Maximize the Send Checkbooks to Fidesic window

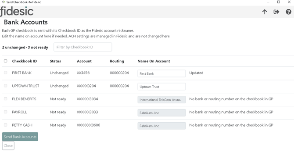click(279, 2)
